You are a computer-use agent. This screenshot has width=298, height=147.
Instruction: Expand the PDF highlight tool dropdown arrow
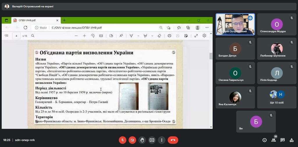click(152, 36)
